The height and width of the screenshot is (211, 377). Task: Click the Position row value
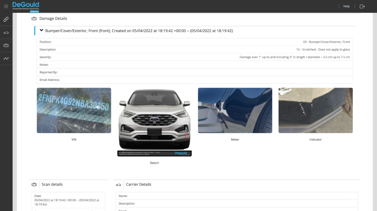326,42
